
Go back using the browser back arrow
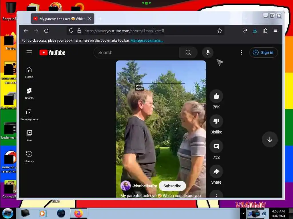(x=26, y=31)
